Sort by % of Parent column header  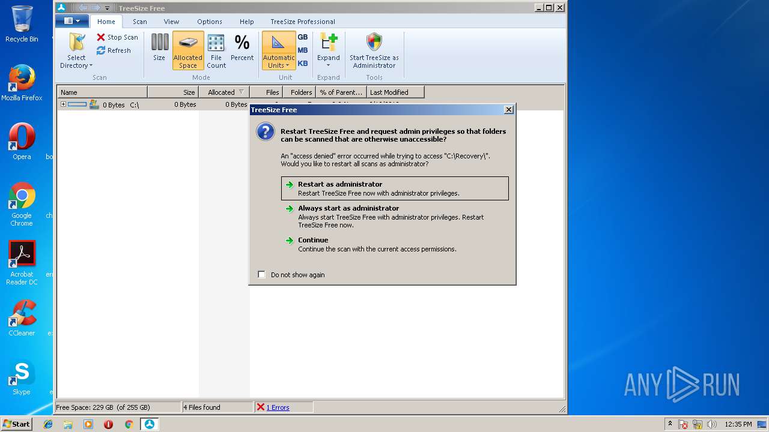(x=341, y=92)
